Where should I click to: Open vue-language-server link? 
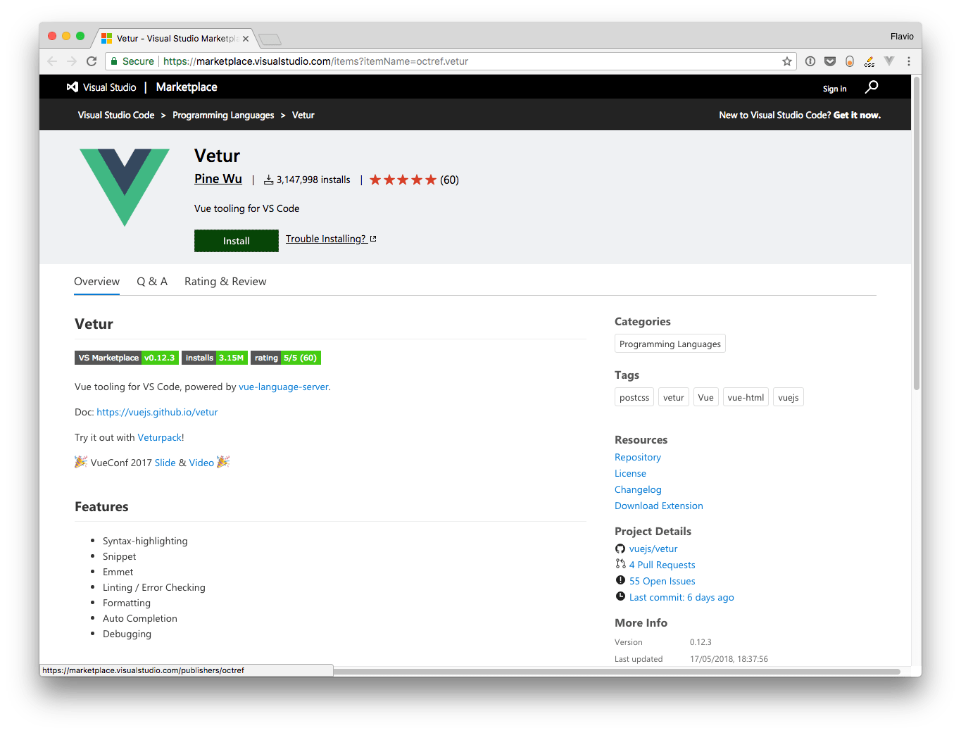click(x=283, y=387)
